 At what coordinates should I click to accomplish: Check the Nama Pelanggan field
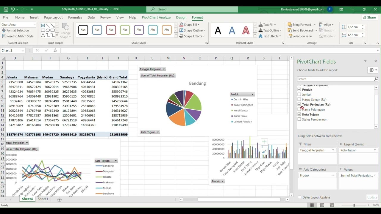click(x=299, y=109)
